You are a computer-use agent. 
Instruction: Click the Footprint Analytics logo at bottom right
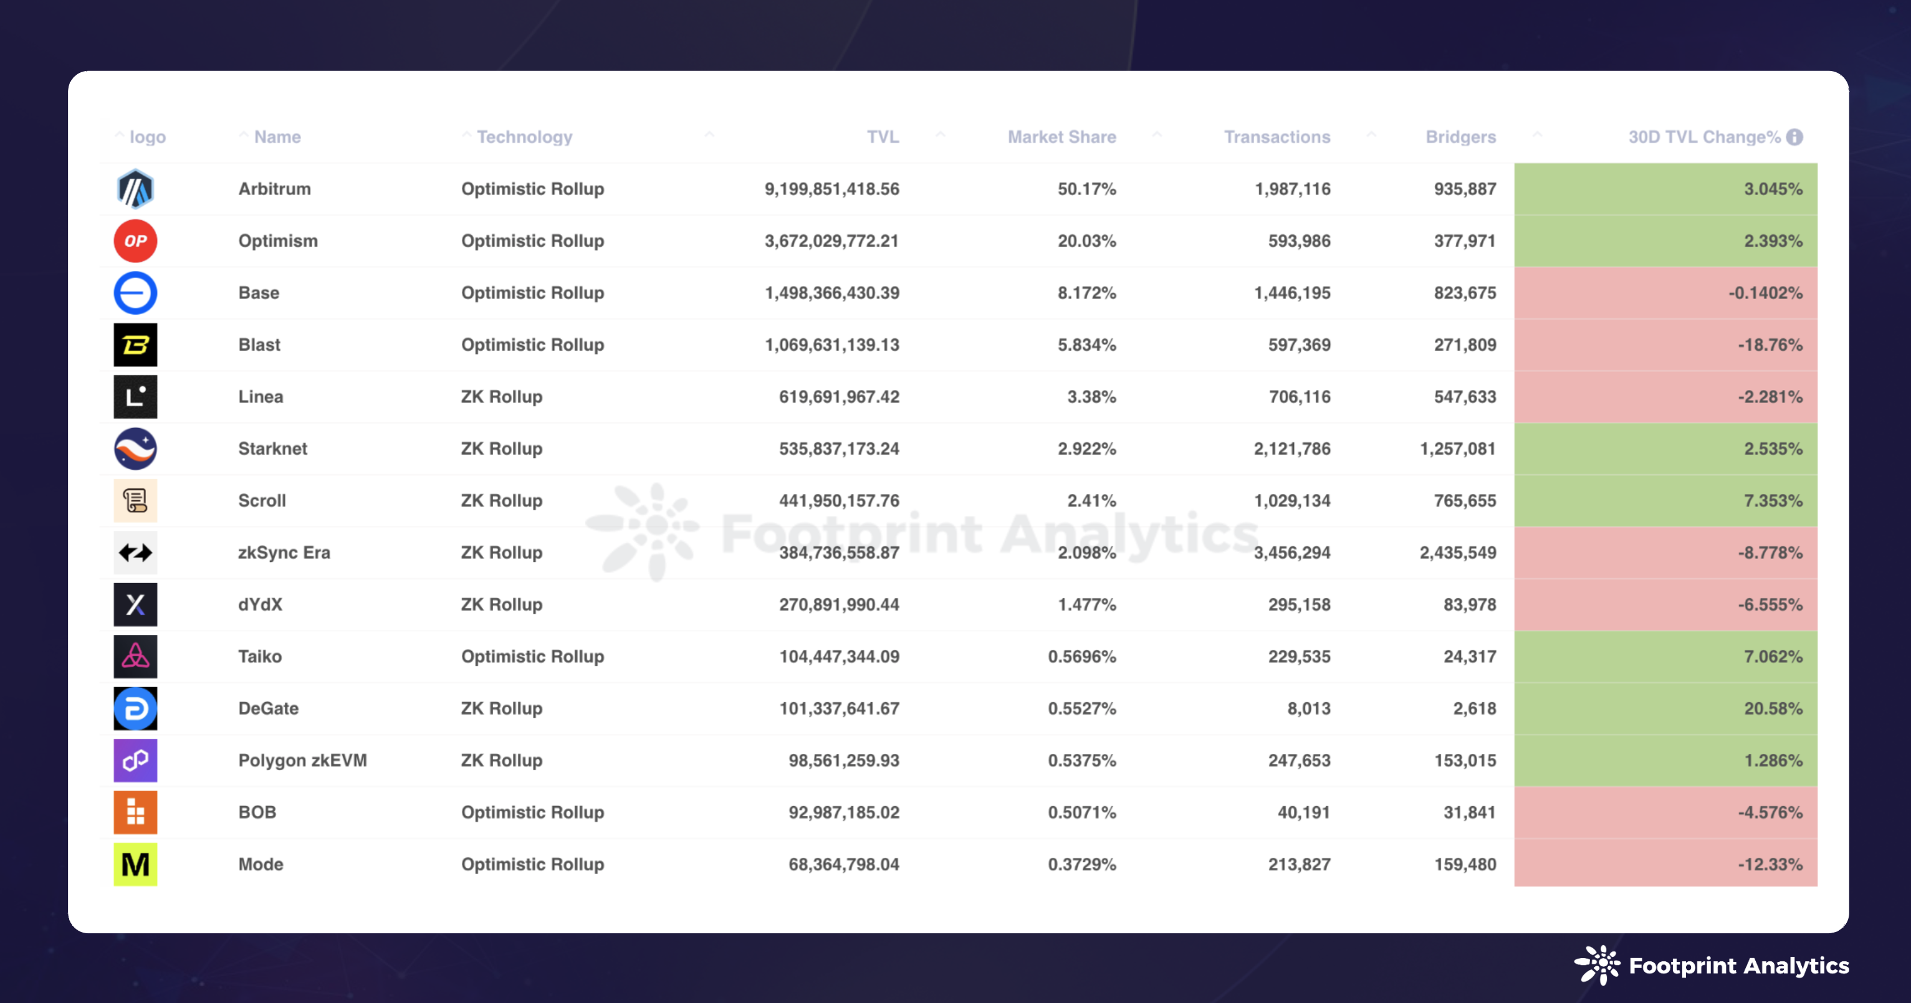[1711, 965]
